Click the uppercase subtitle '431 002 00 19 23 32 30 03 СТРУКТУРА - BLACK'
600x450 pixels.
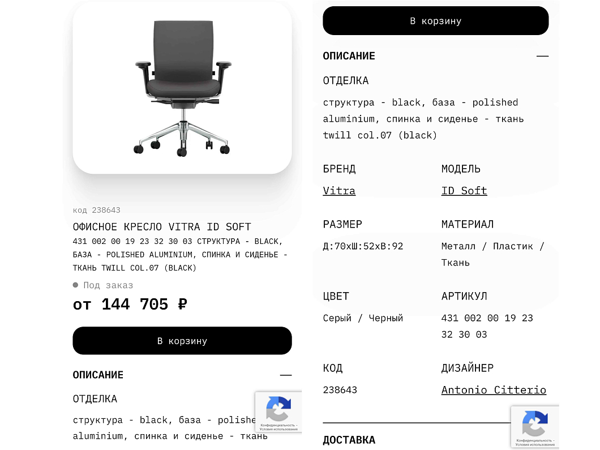[x=180, y=255]
